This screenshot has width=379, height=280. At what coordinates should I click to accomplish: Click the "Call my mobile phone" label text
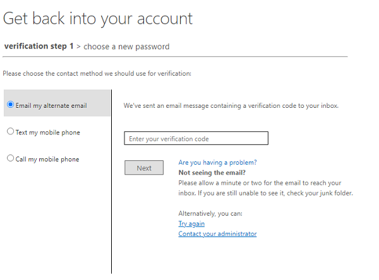[x=47, y=160]
